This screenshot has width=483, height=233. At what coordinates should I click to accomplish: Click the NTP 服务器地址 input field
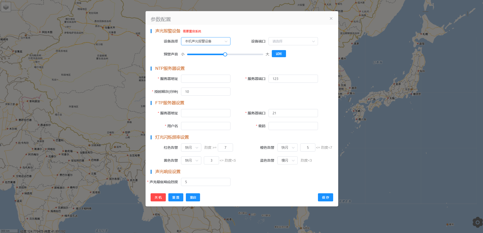205,79
